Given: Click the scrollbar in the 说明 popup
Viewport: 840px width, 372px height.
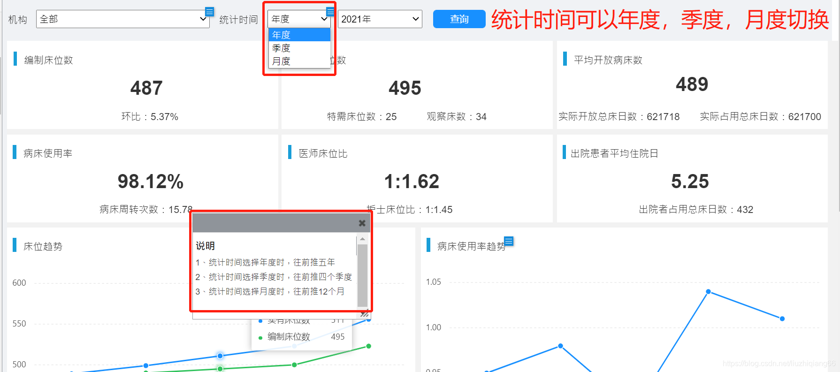Looking at the screenshot, I should (362, 275).
